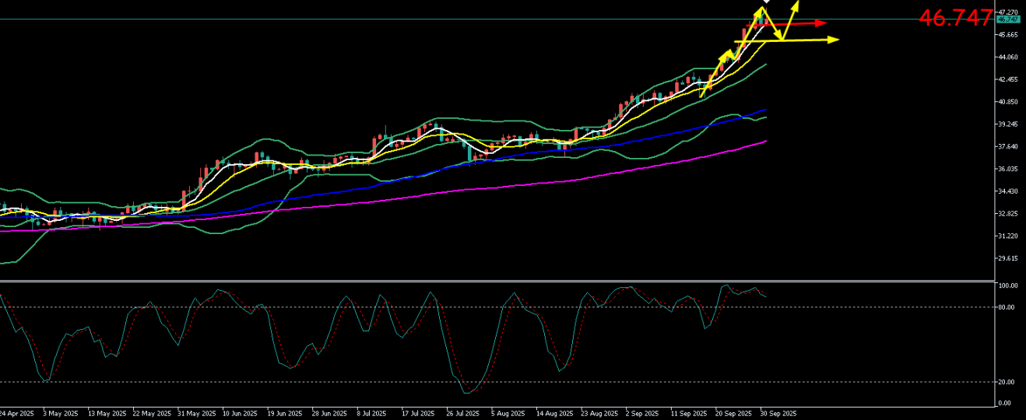Click the 11 Sep 2025 date label
This screenshot has width=1026, height=420.
point(688,413)
